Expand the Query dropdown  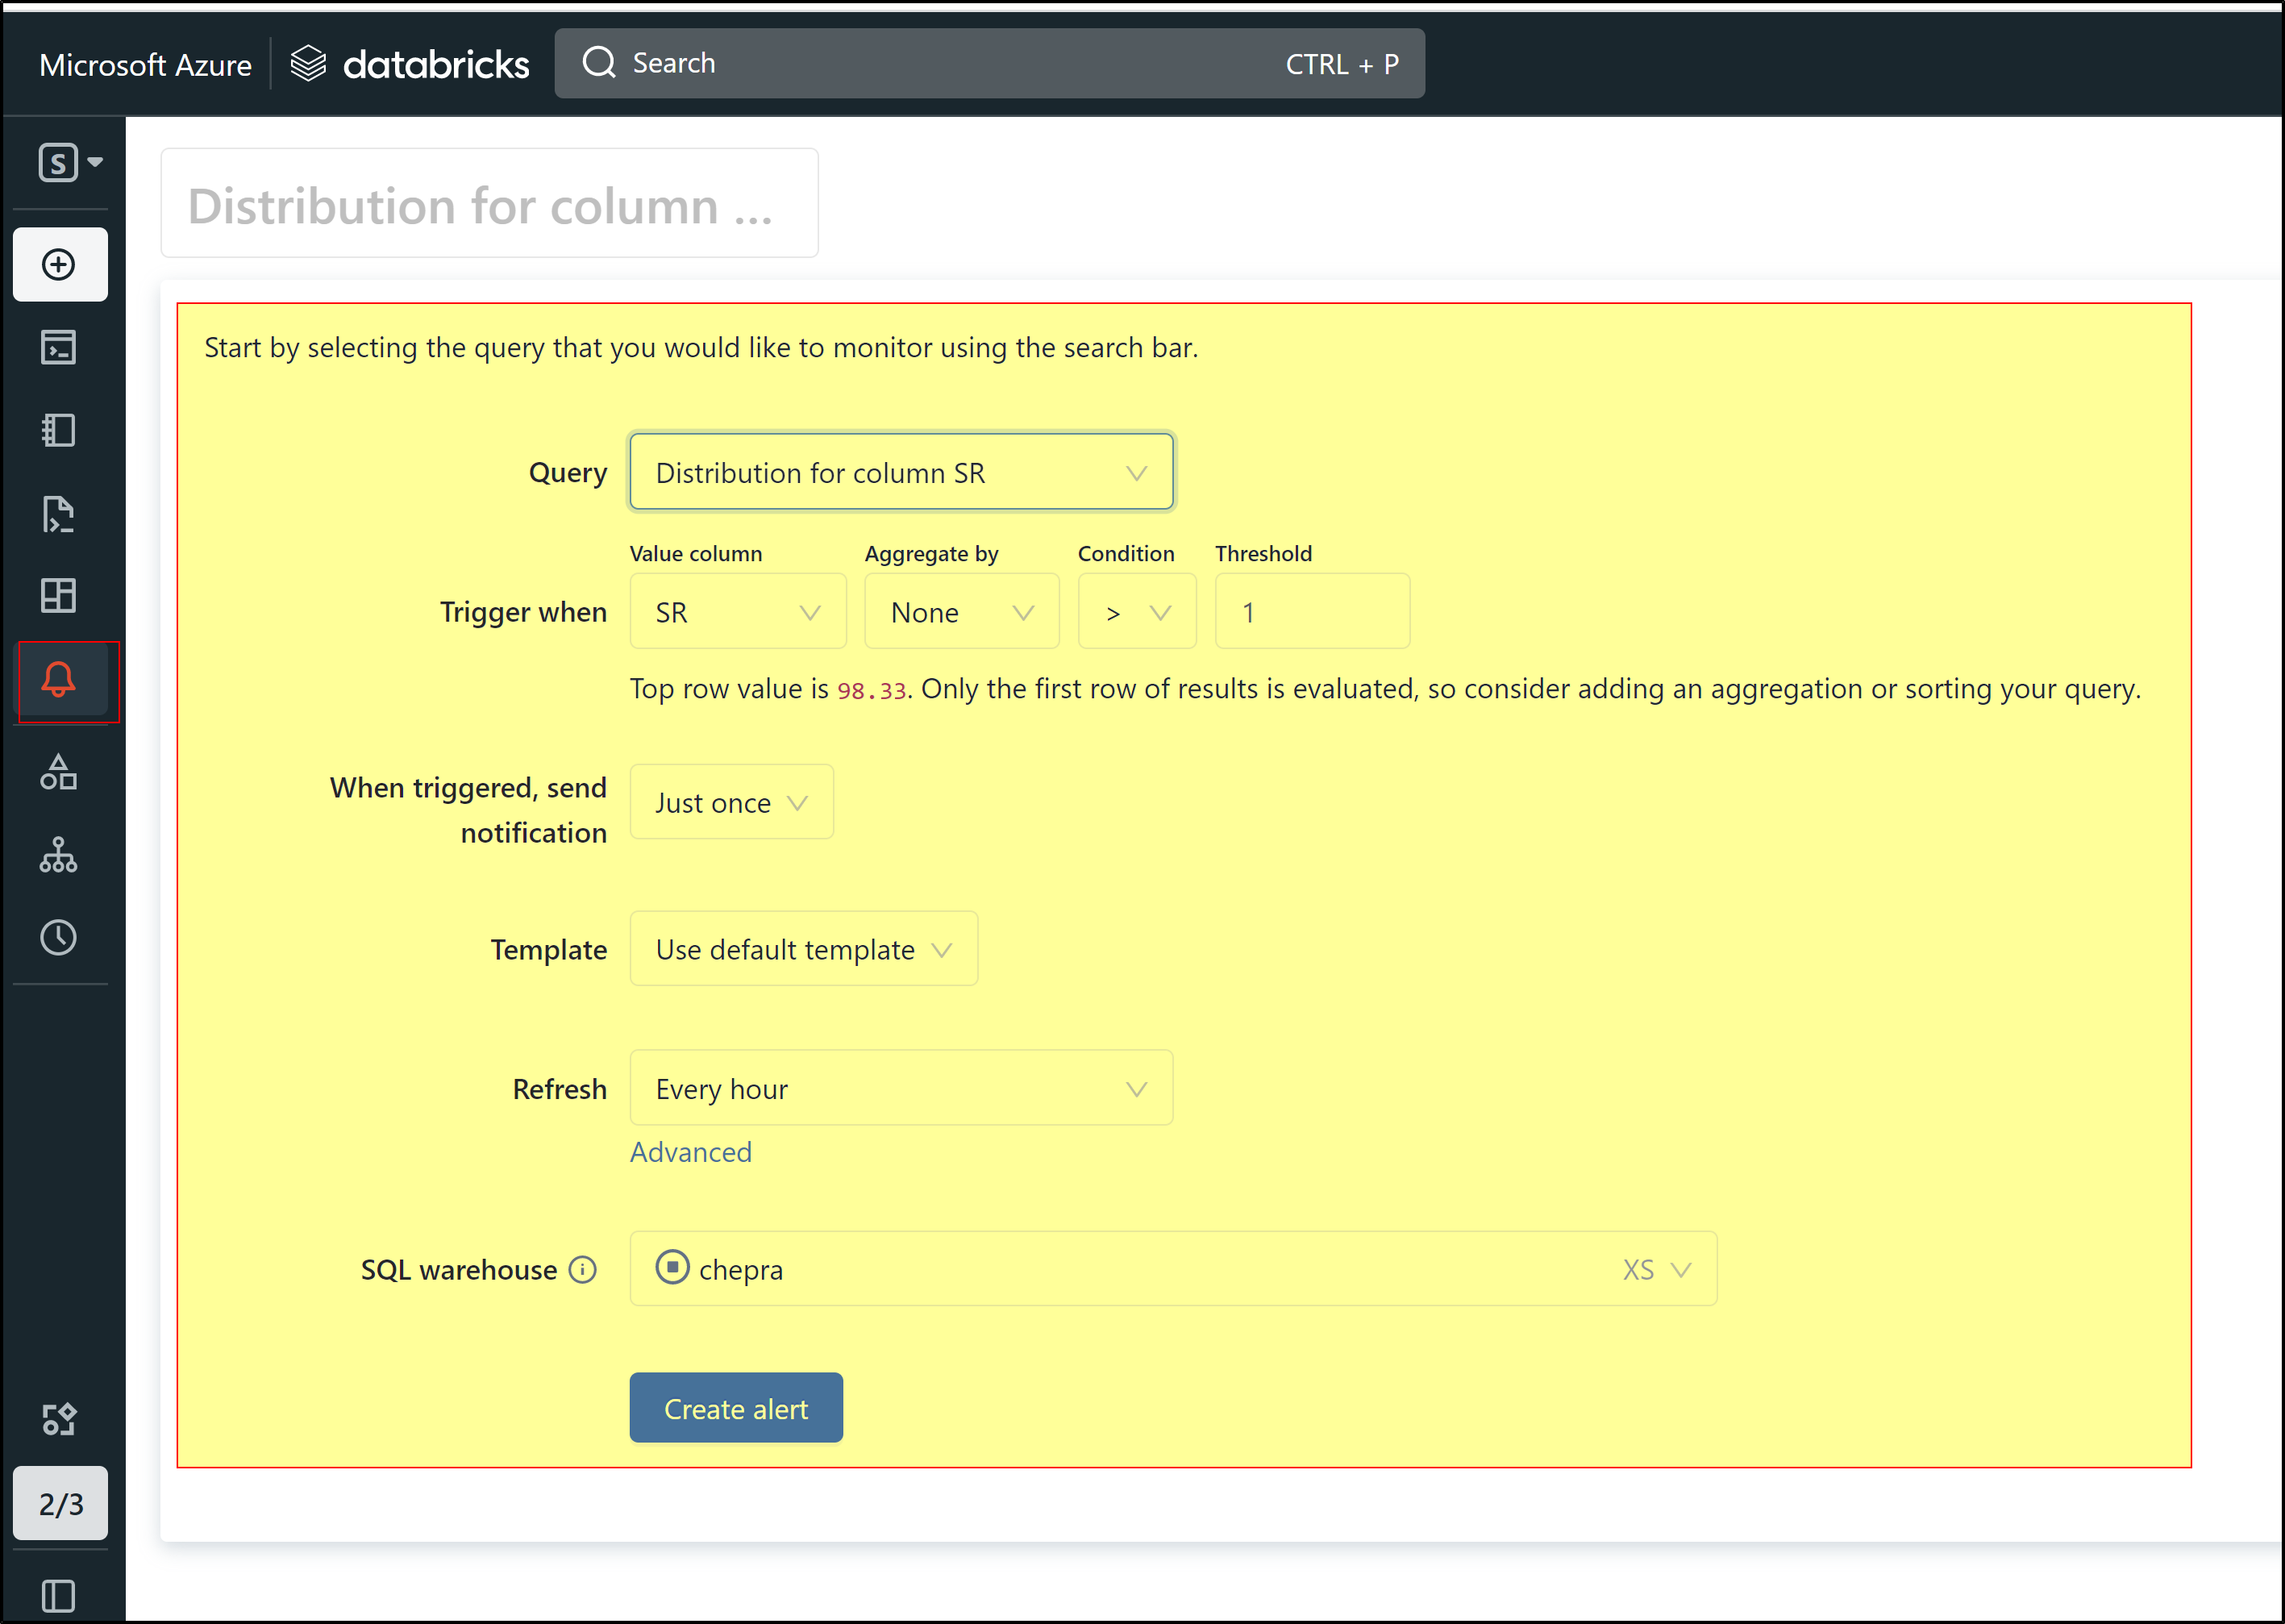[901, 472]
